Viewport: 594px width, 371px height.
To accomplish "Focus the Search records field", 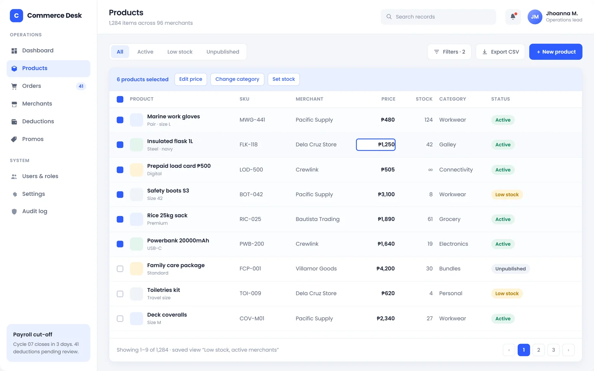I will [x=438, y=17].
